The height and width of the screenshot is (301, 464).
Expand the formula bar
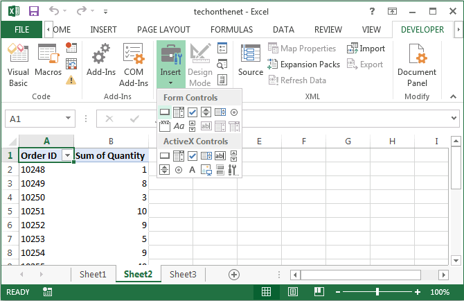tap(454, 118)
